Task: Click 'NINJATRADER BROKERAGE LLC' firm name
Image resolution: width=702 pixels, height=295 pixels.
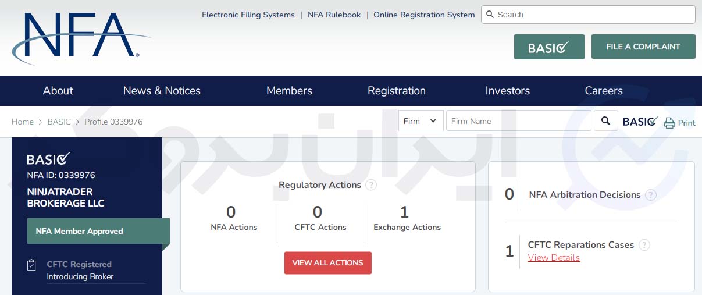Action: point(66,197)
